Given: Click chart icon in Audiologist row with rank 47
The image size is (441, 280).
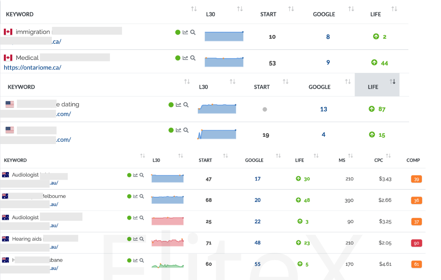Looking at the screenshot, I should tap(135, 175).
